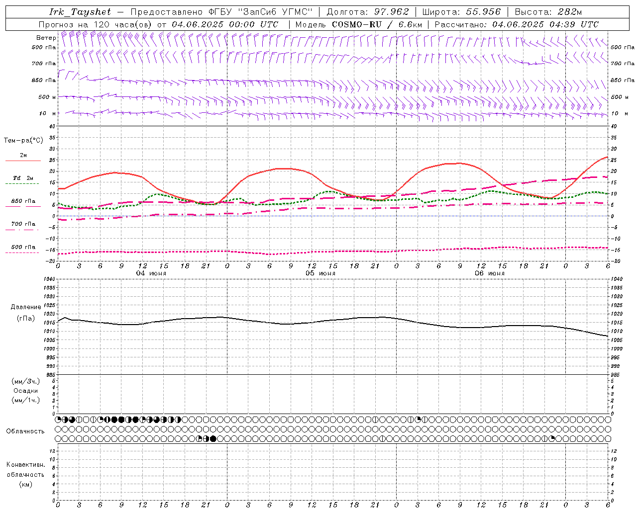Click the "(гПа)" unit under Давление
The height and width of the screenshot is (509, 637).
pos(26,319)
